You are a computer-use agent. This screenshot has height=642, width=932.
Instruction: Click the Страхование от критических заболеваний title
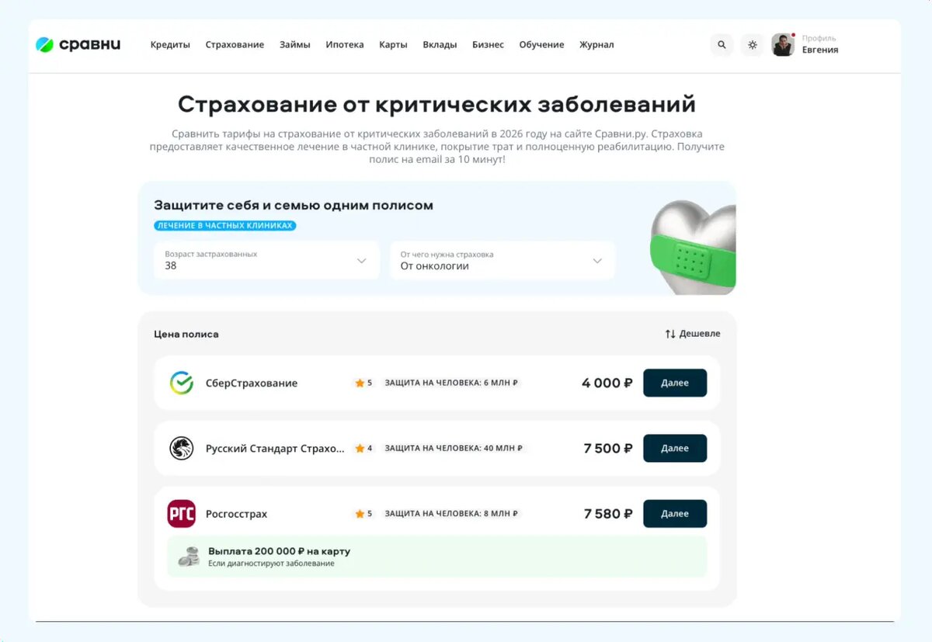pos(436,104)
